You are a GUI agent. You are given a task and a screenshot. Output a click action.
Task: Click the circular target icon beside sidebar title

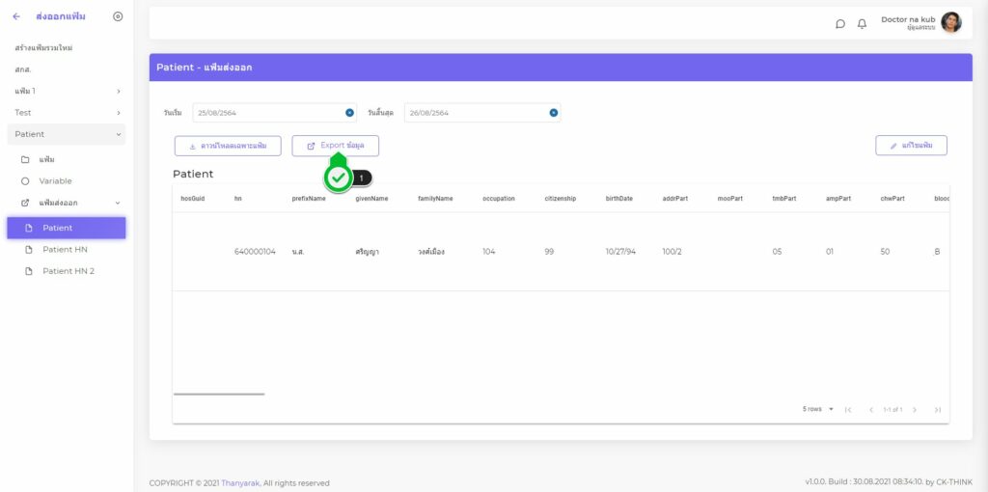tap(118, 16)
